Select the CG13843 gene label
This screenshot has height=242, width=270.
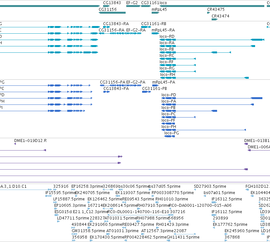[112, 3]
